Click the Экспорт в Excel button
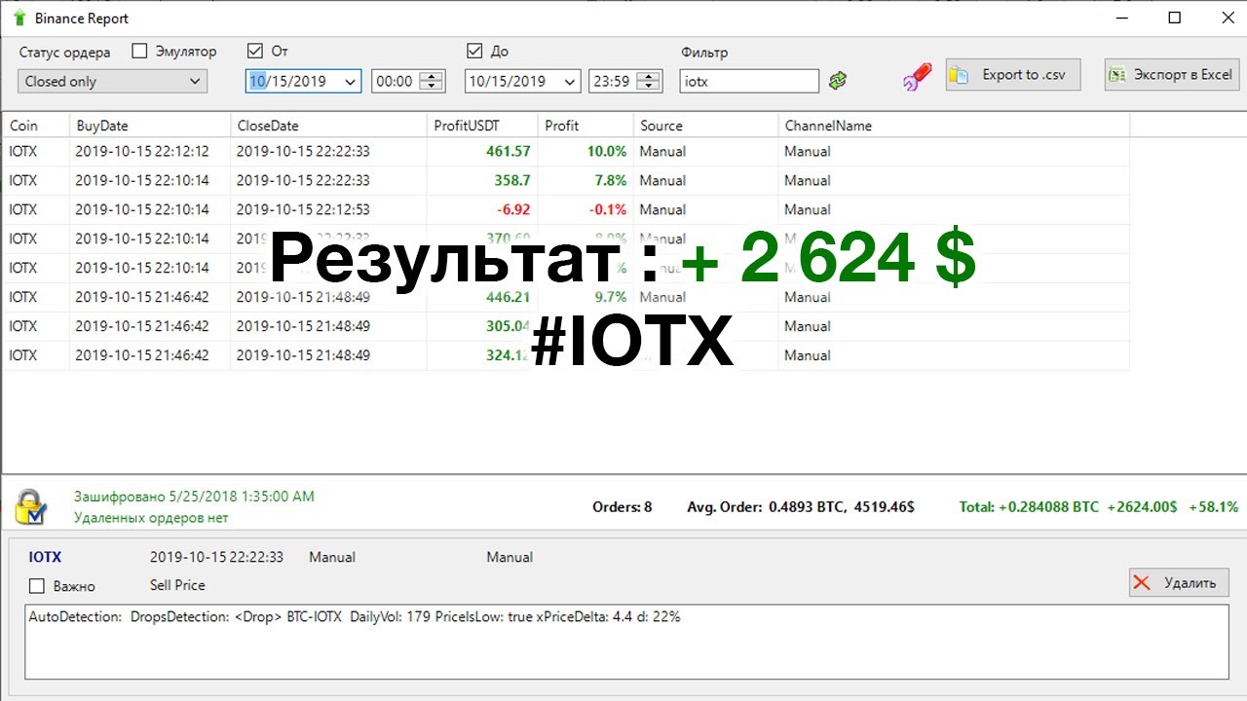 click(x=1173, y=75)
